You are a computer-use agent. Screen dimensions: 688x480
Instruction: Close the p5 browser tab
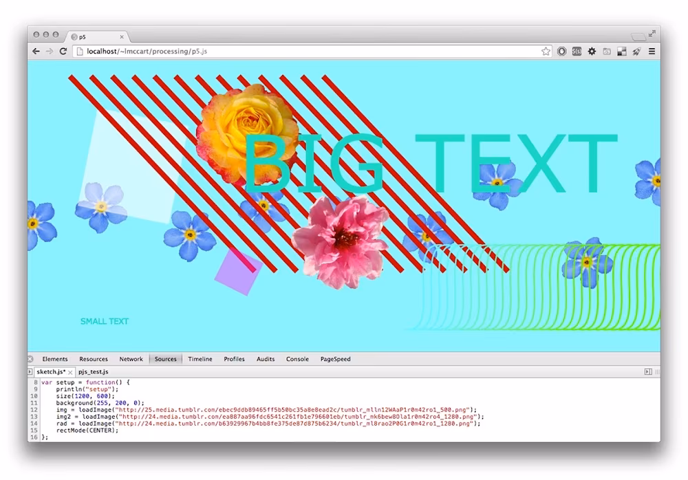click(x=122, y=36)
